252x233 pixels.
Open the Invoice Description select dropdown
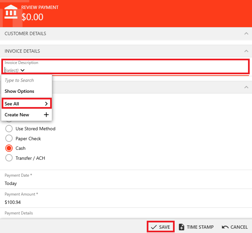(15, 70)
